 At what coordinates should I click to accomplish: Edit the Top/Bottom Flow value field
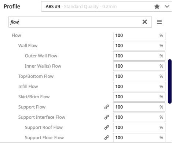139,76
